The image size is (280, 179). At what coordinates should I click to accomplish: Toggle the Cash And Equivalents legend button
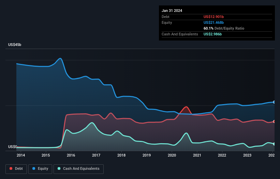pos(78,169)
